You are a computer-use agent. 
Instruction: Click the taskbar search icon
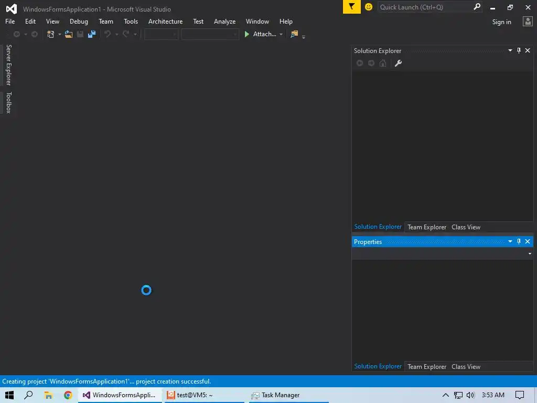click(28, 395)
